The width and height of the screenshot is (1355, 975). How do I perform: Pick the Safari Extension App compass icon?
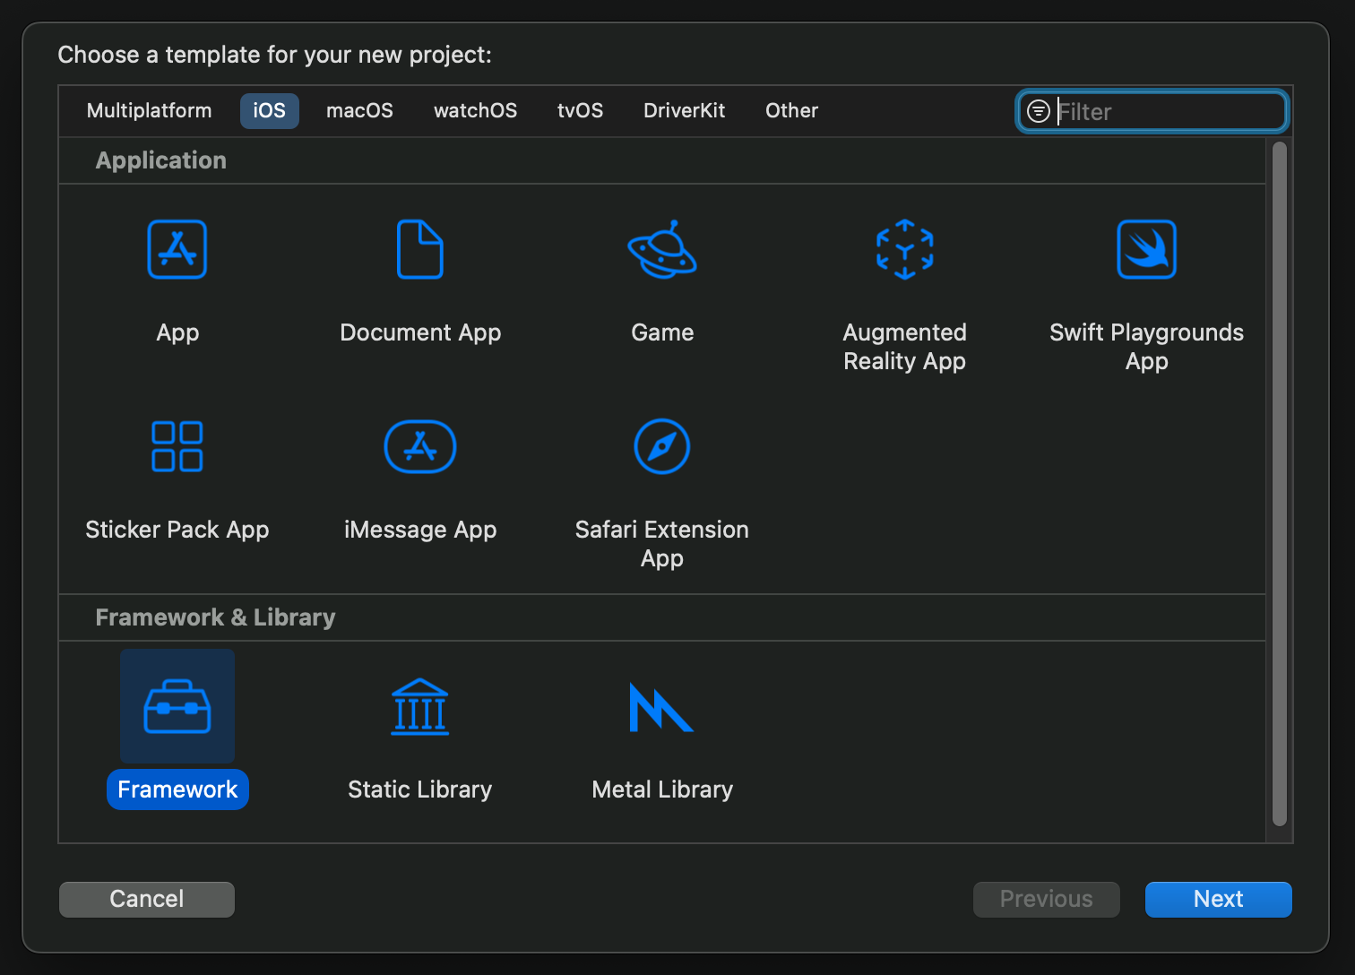[662, 446]
